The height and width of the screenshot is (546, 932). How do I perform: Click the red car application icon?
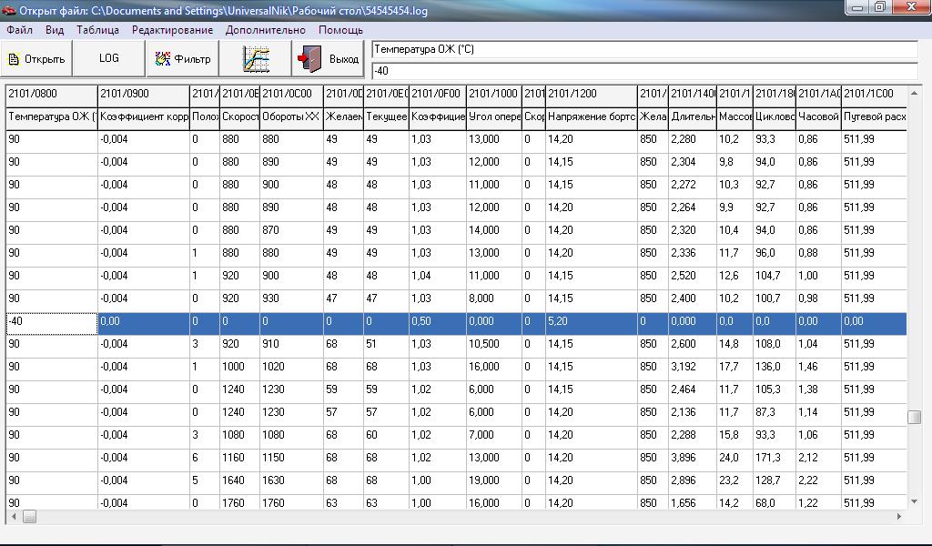click(x=8, y=10)
